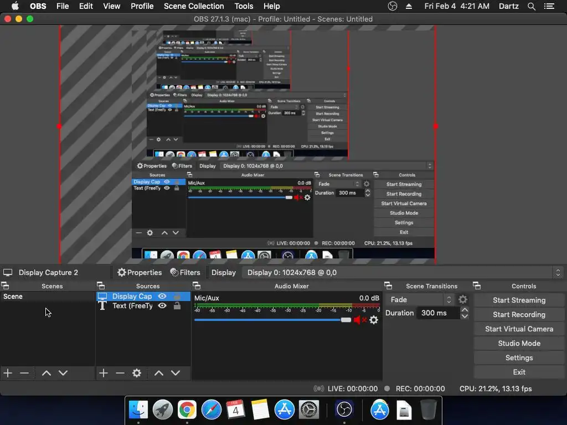Pop out the Controls dock icon
Screen dimensions: 567x425
click(477, 286)
